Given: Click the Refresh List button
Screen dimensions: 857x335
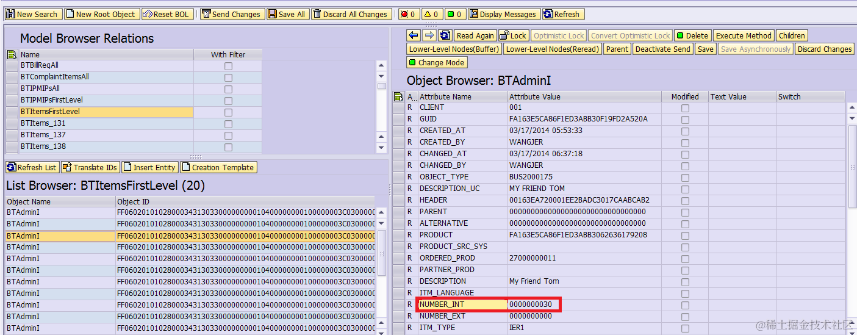Looking at the screenshot, I should [32, 167].
